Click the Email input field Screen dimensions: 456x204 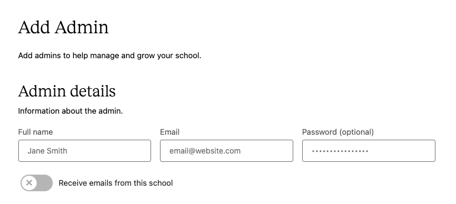coord(227,151)
